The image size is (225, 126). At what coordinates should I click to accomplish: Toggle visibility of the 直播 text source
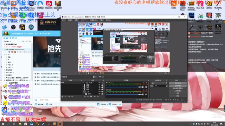99,85
